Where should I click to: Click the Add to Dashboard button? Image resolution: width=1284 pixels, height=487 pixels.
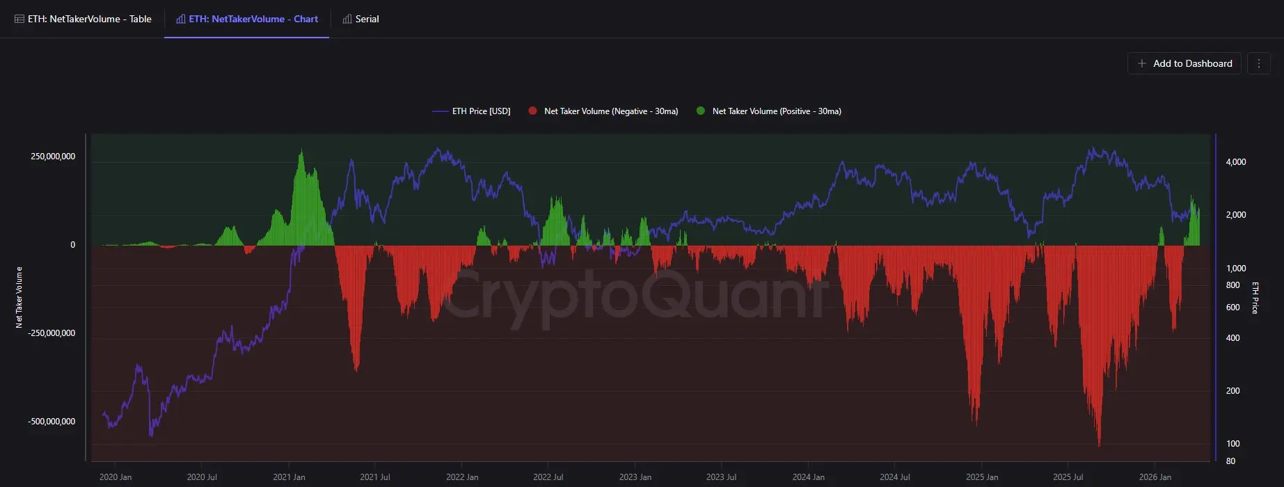coord(1184,63)
